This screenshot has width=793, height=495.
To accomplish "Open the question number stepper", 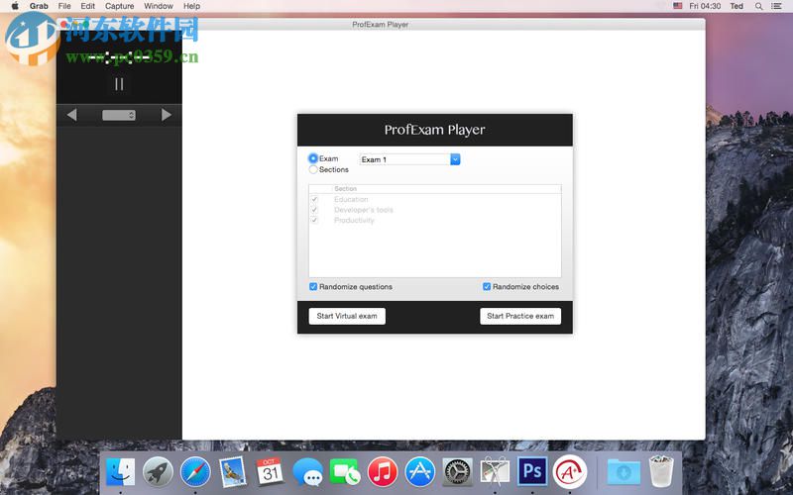I will [x=119, y=115].
